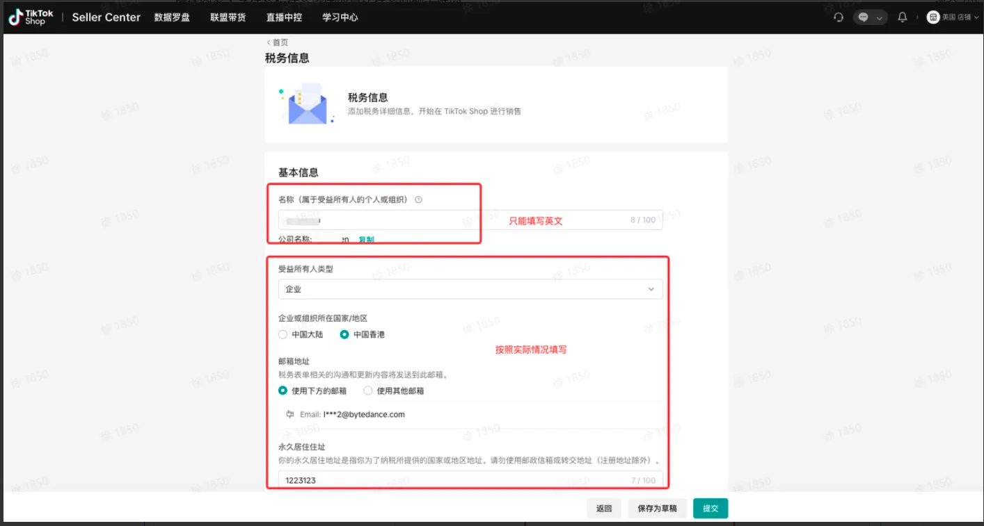Open the chat messages bubble icon

pos(864,17)
